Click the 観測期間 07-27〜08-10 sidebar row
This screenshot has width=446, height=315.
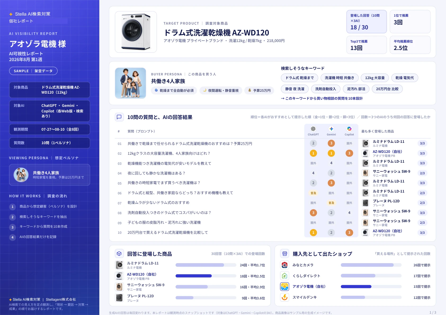50,129
